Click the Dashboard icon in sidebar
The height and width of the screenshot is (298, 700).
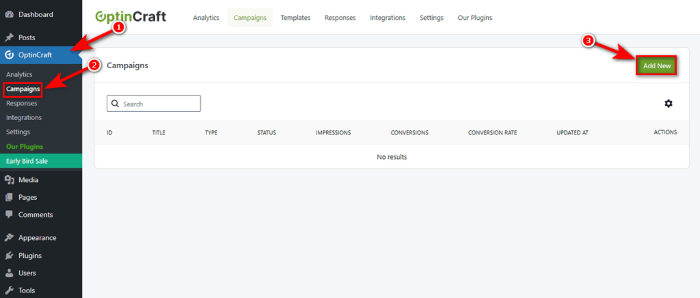click(x=9, y=14)
